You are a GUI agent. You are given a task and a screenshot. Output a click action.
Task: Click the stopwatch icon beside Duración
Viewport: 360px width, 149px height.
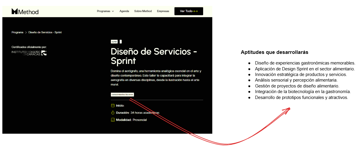(113, 113)
